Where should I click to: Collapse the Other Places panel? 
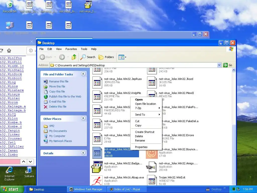(83, 118)
